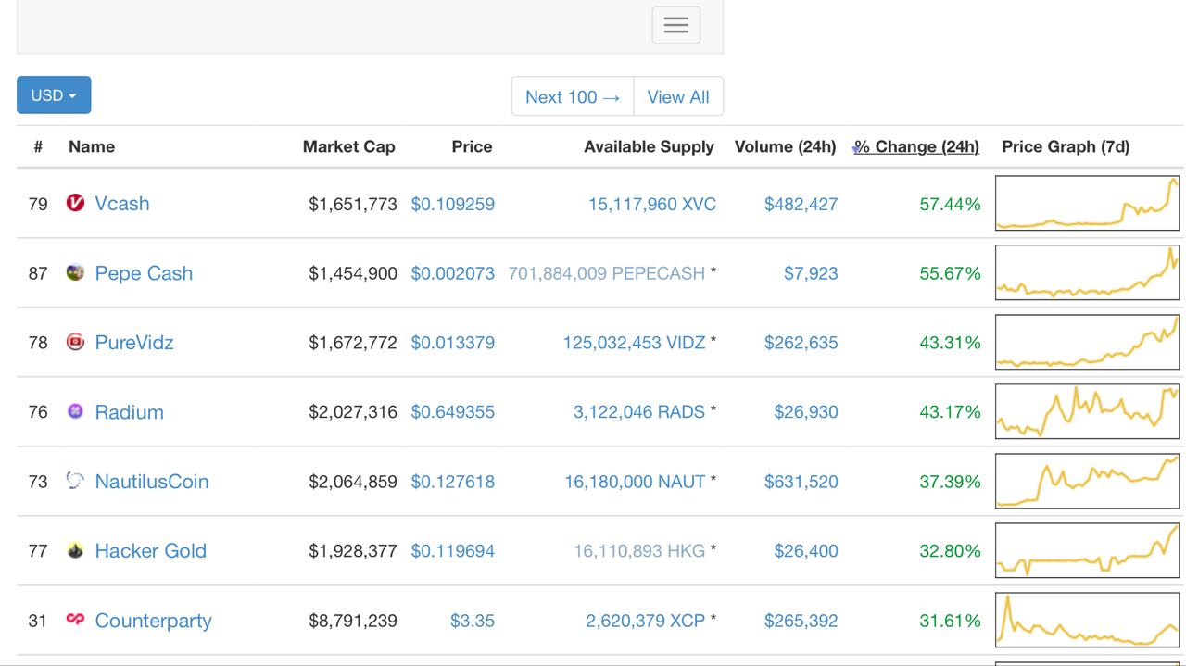Click supply 2,620,379 XCP
1186x666 pixels.
(x=646, y=621)
